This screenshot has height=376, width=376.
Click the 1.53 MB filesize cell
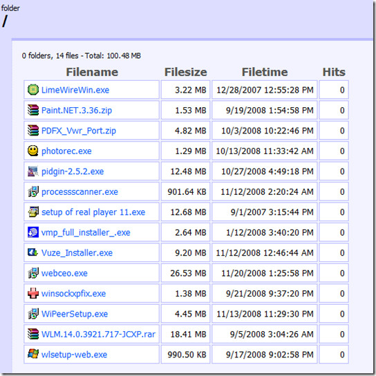coord(186,110)
